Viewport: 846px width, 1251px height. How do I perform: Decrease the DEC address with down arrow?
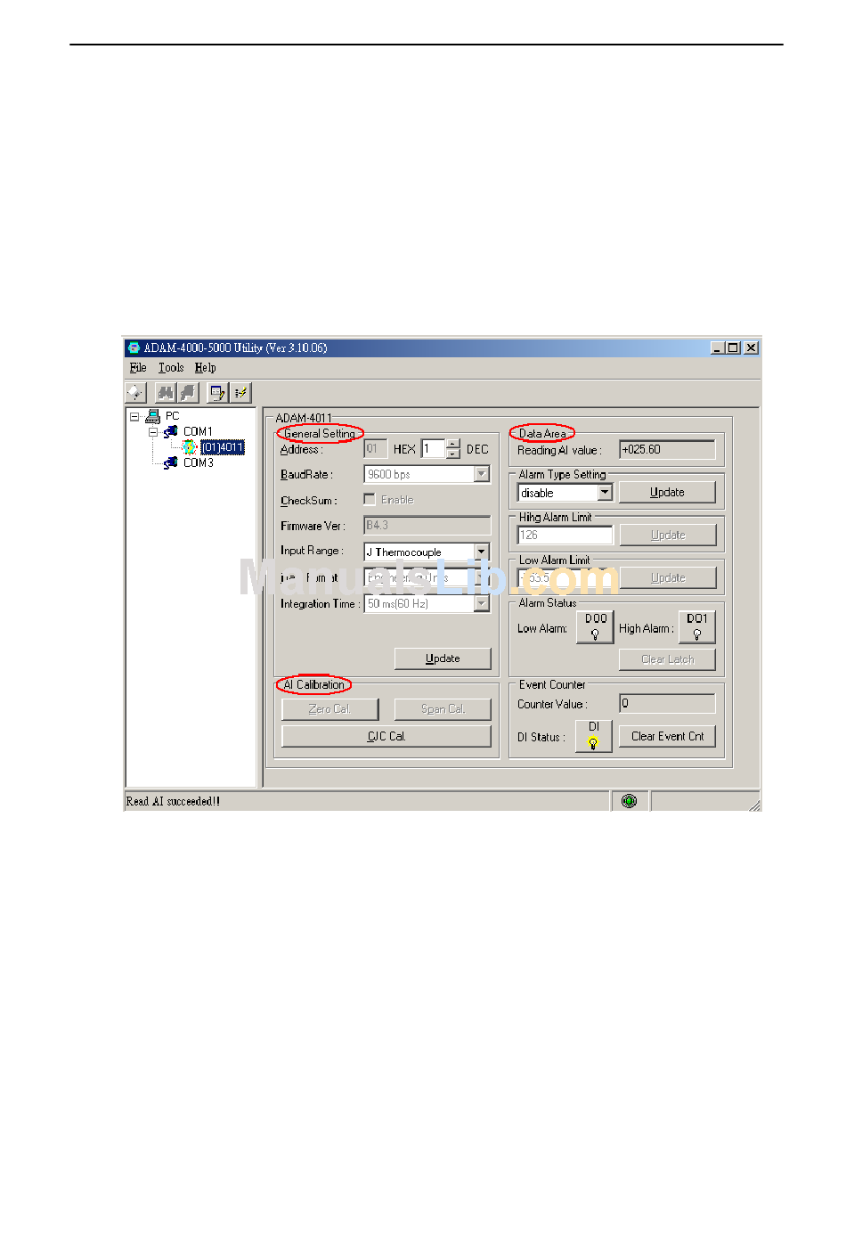[453, 454]
